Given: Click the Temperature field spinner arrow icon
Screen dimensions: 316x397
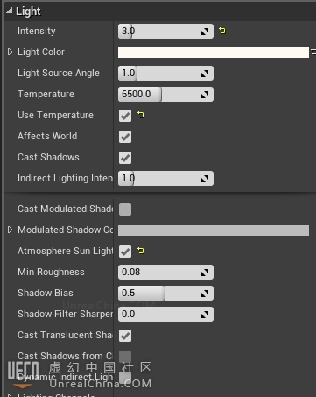Looking at the screenshot, I should 205,95.
